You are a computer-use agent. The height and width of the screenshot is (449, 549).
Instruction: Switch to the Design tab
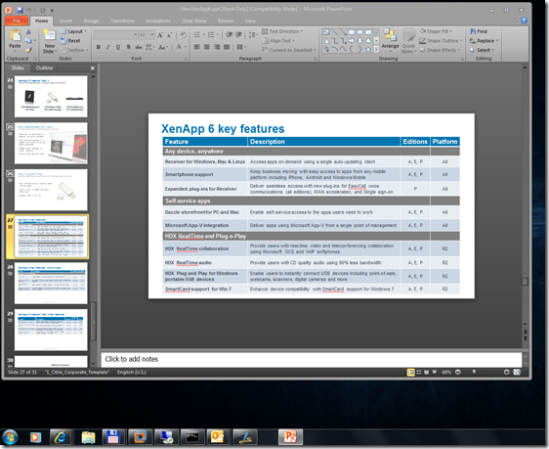91,21
